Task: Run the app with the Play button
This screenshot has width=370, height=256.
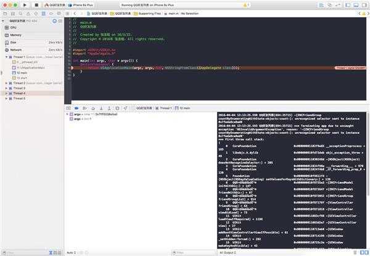Action: tap(25, 5)
